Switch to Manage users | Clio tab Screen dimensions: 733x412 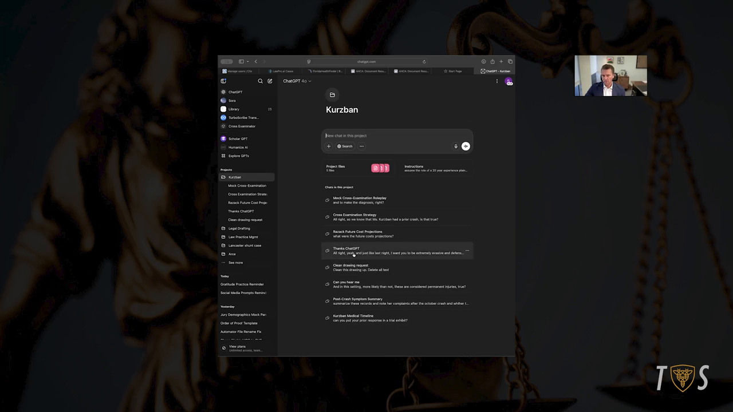(x=238, y=72)
